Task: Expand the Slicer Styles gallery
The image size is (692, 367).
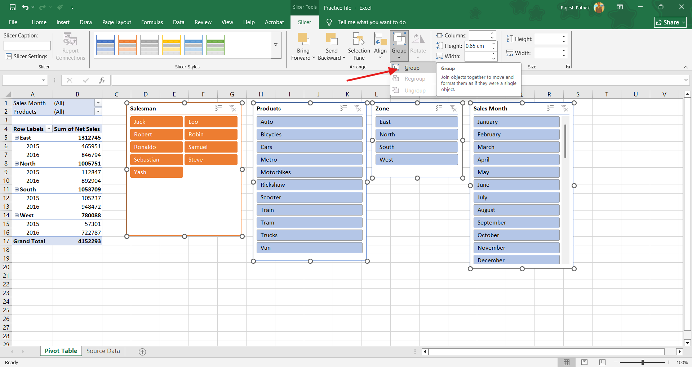Action: click(276, 45)
